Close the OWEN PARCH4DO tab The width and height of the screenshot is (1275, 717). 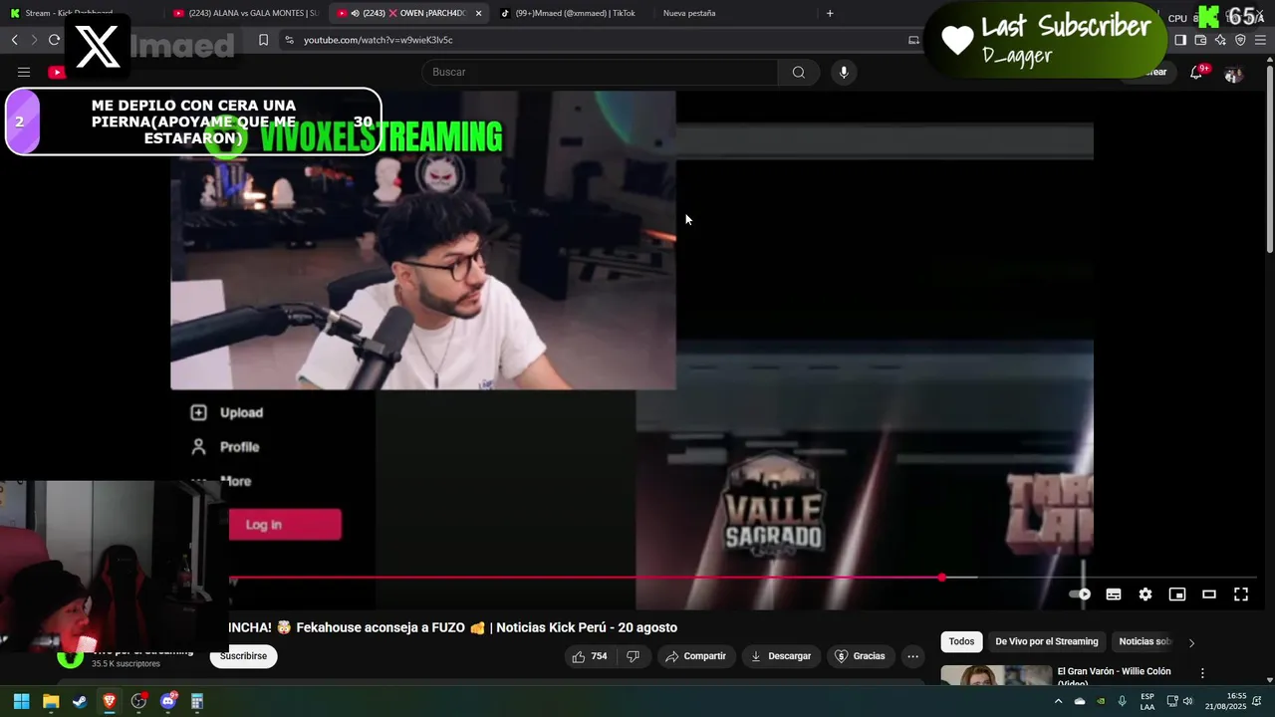point(479,13)
